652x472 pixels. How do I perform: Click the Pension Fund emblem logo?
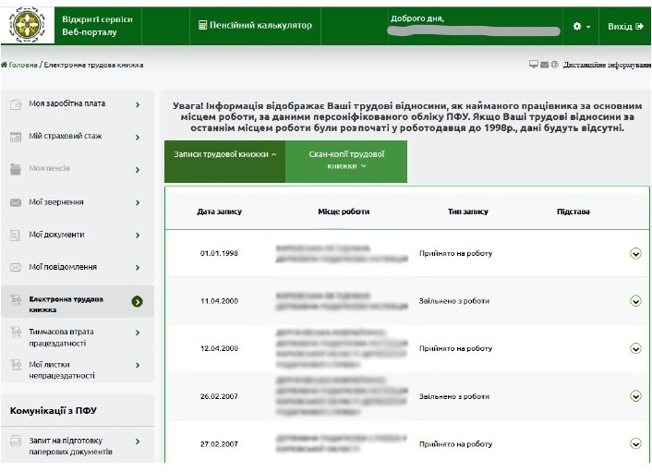point(27,25)
